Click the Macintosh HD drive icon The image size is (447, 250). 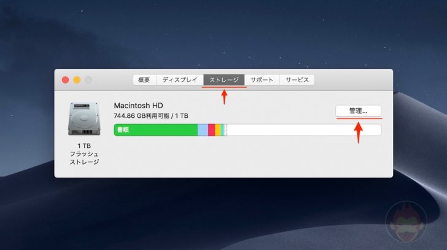click(84, 119)
